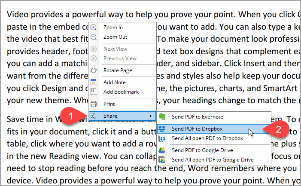Expand the Share submenu arrow
This screenshot has height=186, width=301.
(x=151, y=116)
